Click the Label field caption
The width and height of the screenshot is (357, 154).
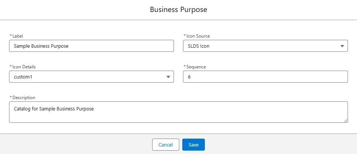pos(18,36)
